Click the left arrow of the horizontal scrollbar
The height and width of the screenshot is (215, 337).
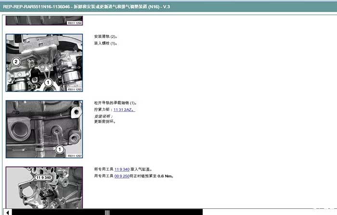click(8, 212)
